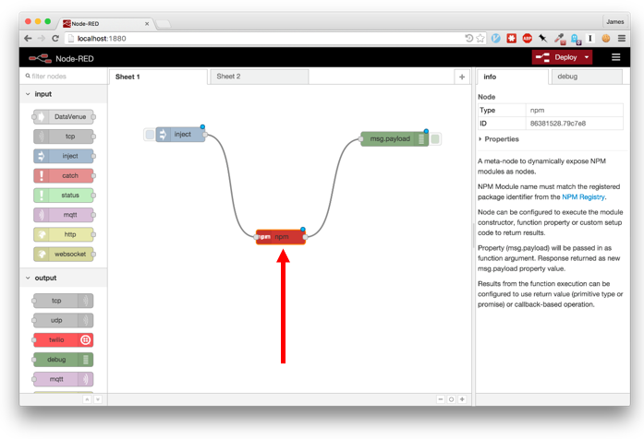Screen dimensions: 644x439
Task: Trigger the inject node's left button
Action: [150, 135]
